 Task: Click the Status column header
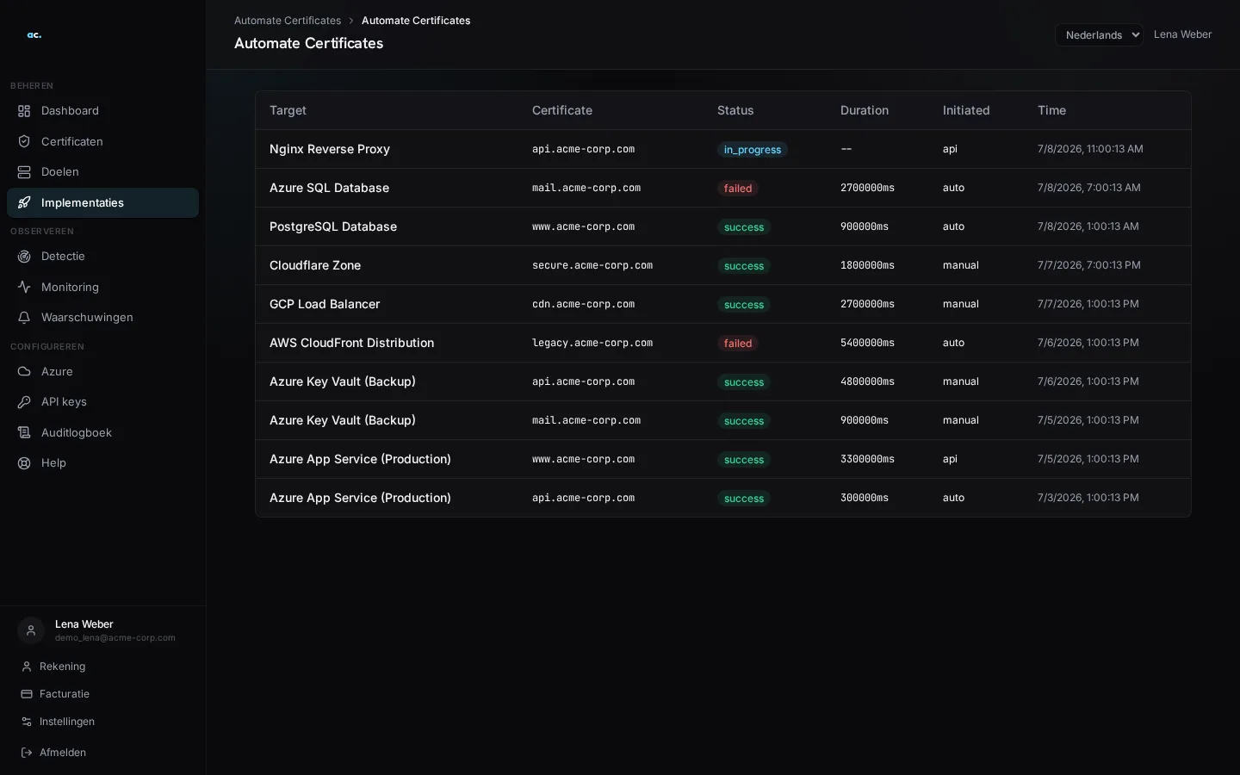point(735,110)
